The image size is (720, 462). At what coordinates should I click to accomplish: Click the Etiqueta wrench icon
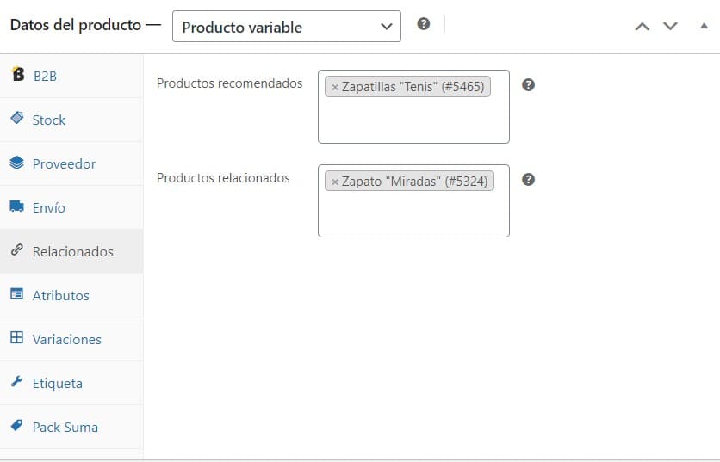16,381
